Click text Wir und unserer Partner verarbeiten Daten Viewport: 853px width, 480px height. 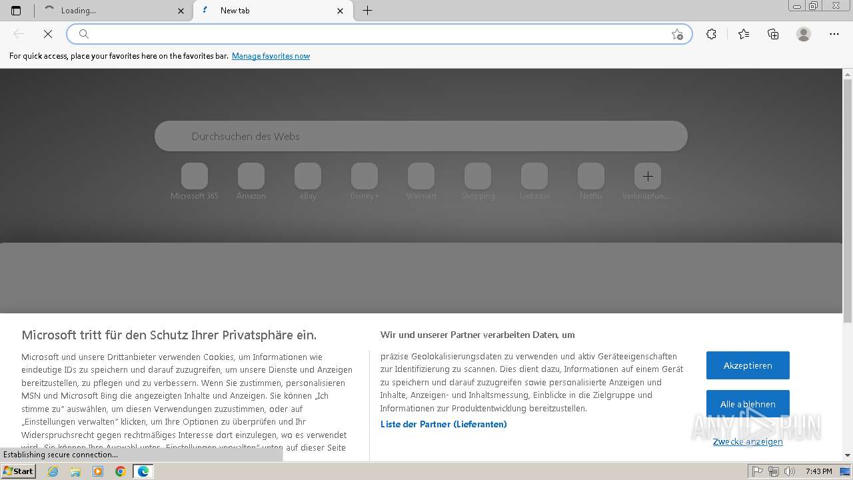pyautogui.click(x=477, y=335)
